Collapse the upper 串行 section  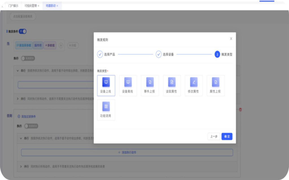click(x=18, y=71)
